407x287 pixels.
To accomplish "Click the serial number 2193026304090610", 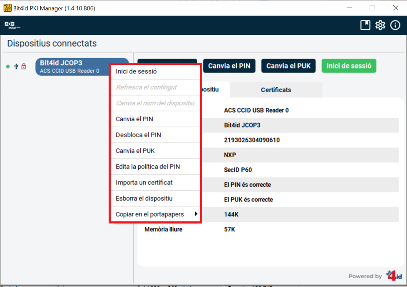I will click(x=252, y=140).
